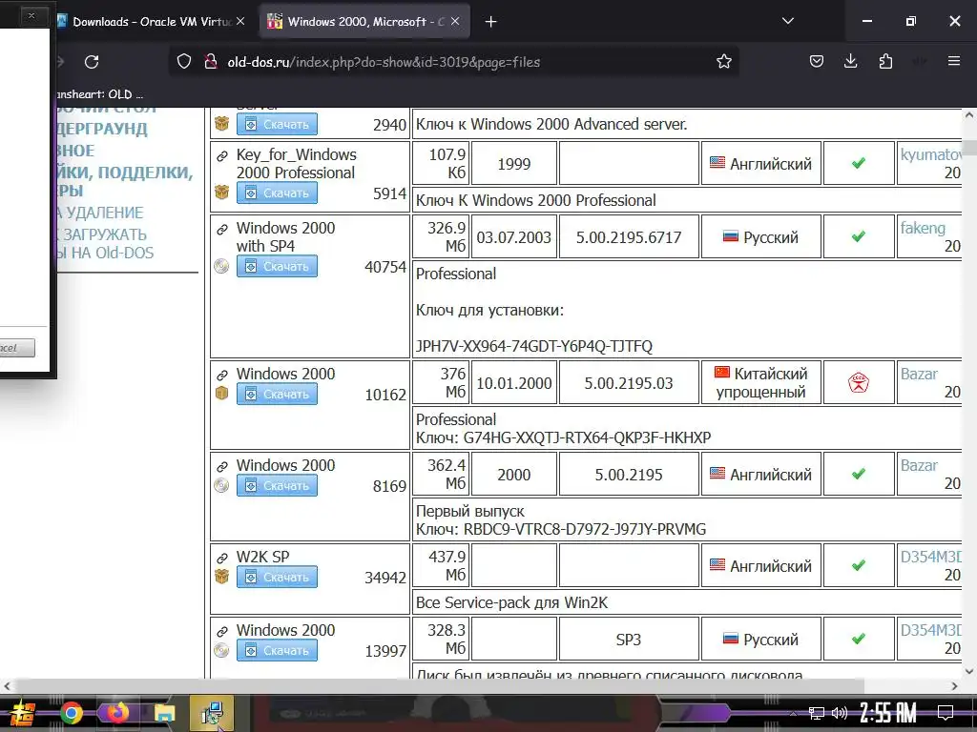Expand the list all tabs dropdown
Viewport: 977px width, 732px height.
787,21
